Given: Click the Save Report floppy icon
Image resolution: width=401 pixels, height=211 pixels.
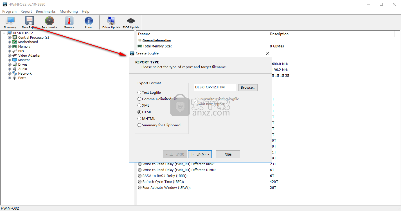Looking at the screenshot, I should pyautogui.click(x=30, y=21).
